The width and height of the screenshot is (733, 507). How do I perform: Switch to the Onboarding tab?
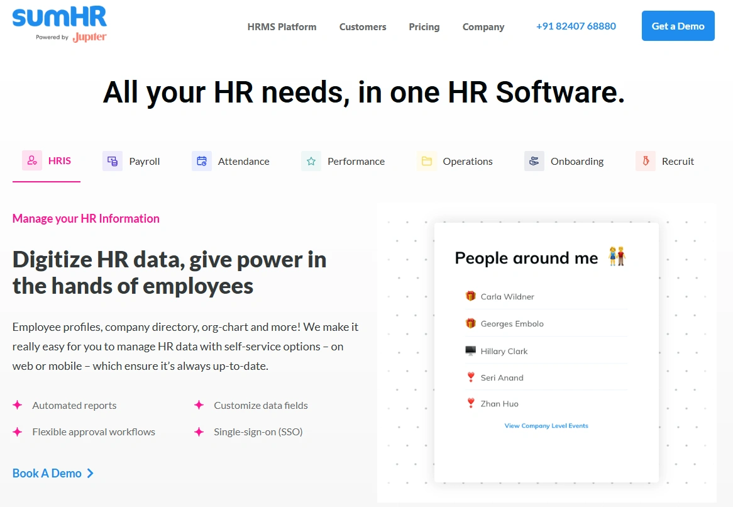click(564, 162)
